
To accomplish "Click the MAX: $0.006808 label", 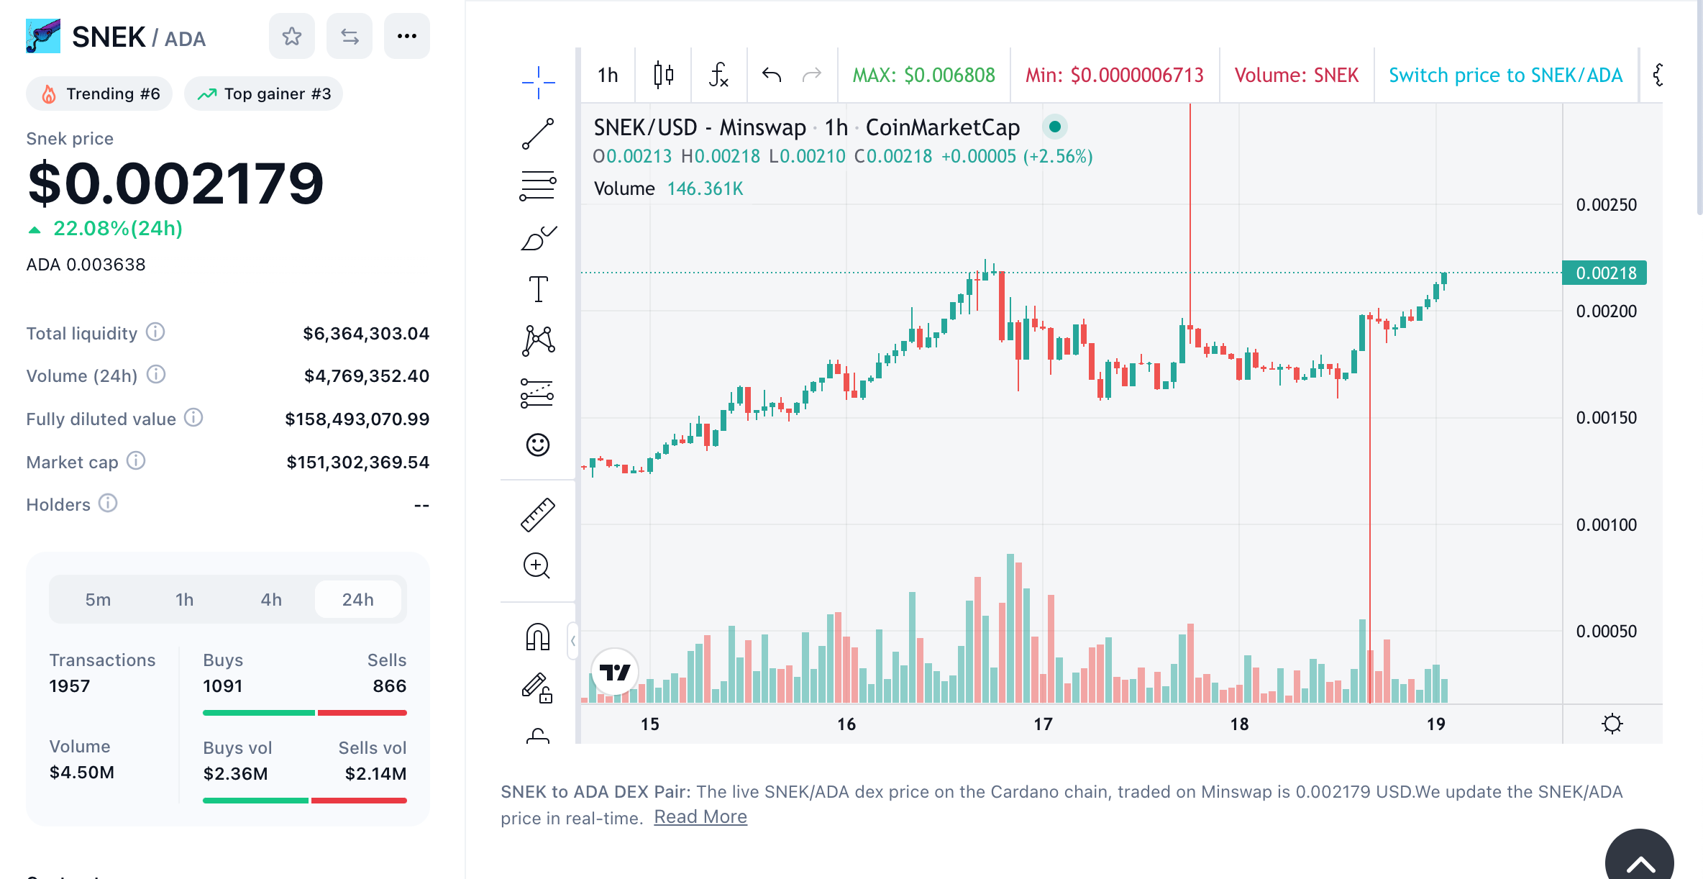I will pos(923,75).
